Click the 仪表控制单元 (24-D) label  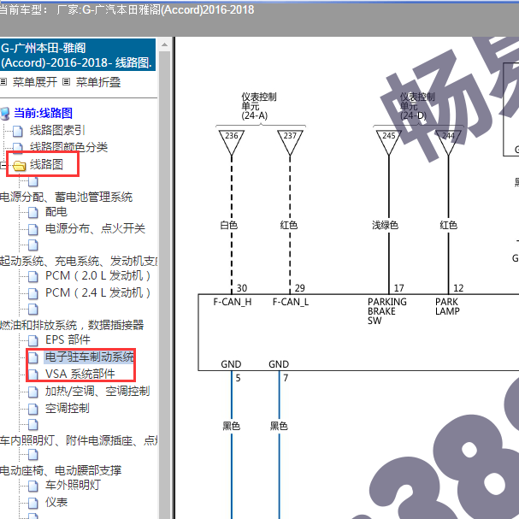[417, 106]
